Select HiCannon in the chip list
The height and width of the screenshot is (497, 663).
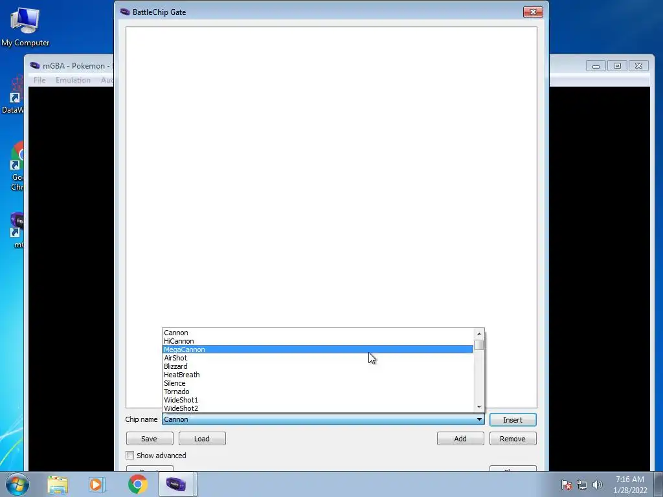pyautogui.click(x=317, y=341)
